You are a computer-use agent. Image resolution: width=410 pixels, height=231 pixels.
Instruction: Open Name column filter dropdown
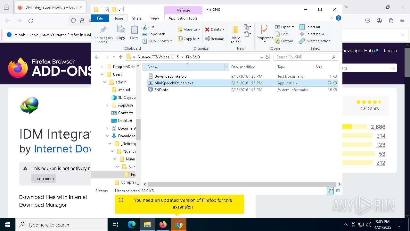pyautogui.click(x=226, y=67)
